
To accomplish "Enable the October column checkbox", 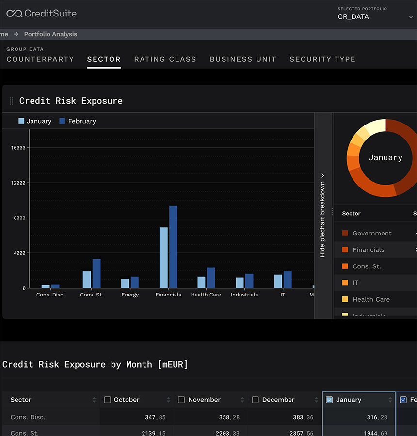I will [x=108, y=400].
